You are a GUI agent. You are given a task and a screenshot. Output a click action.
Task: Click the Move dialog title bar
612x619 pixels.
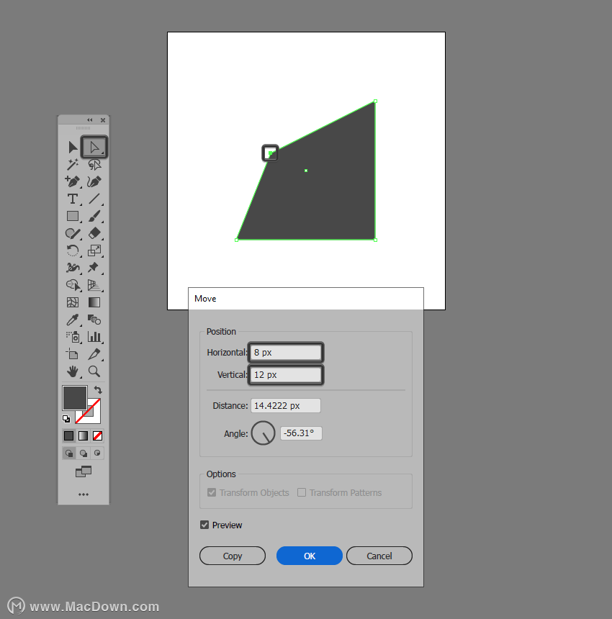point(306,299)
